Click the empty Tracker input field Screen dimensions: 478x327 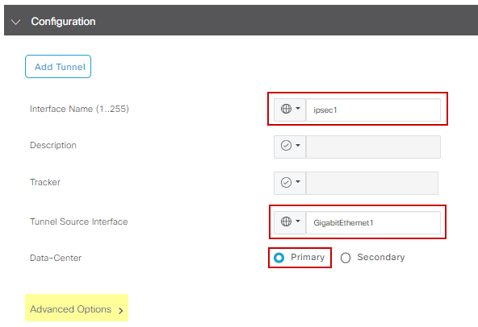(x=372, y=183)
